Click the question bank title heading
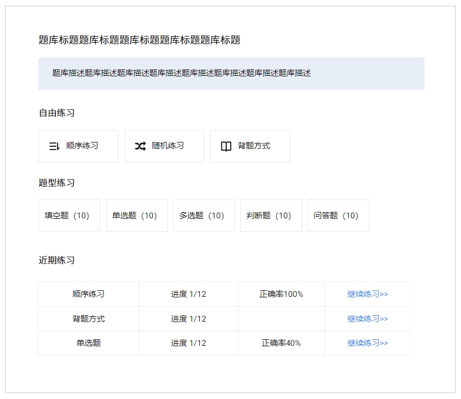Screen dimensions: 461x399 (139, 40)
